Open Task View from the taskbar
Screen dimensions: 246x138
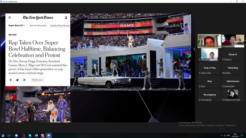(9, 135)
